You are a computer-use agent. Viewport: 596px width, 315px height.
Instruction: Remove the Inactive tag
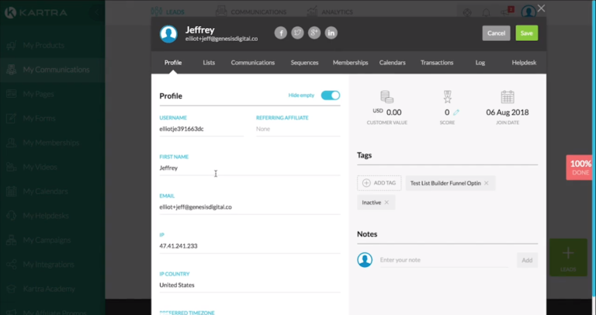387,202
